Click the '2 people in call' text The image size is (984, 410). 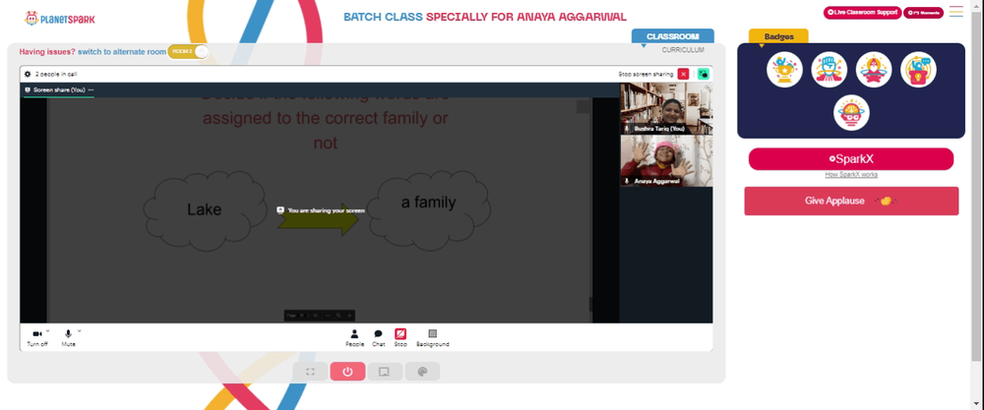coord(56,74)
